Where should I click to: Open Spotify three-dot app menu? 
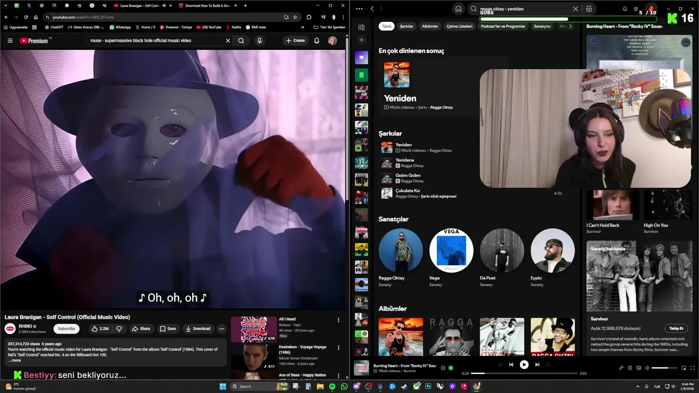[x=359, y=9]
